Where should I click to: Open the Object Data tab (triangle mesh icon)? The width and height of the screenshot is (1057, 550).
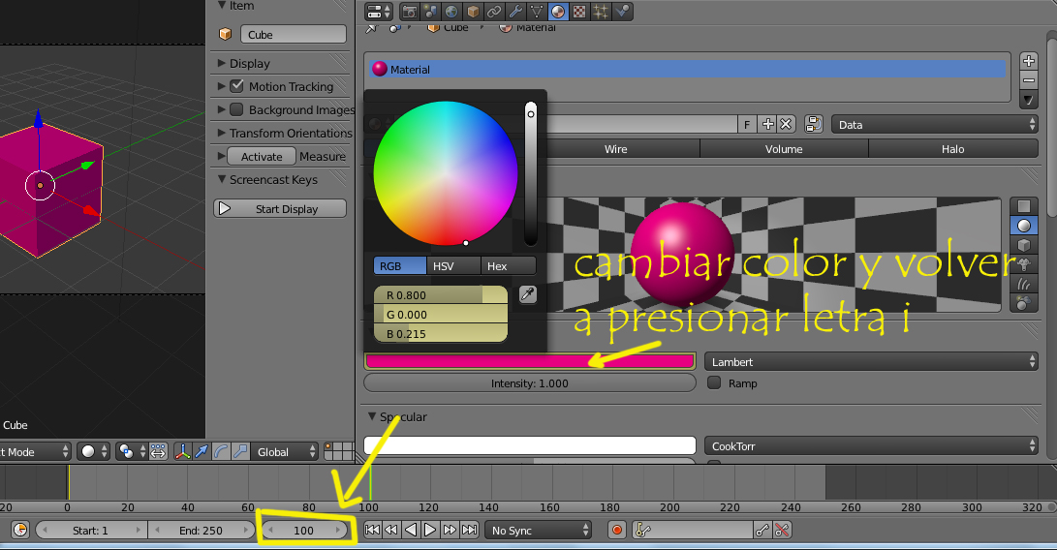[538, 12]
